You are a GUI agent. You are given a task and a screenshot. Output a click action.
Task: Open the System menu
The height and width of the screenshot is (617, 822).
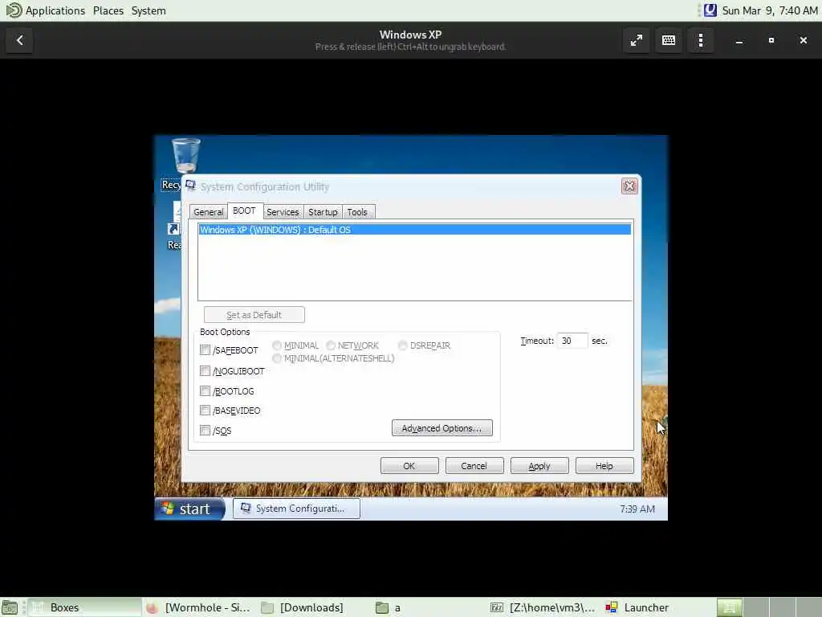click(149, 10)
